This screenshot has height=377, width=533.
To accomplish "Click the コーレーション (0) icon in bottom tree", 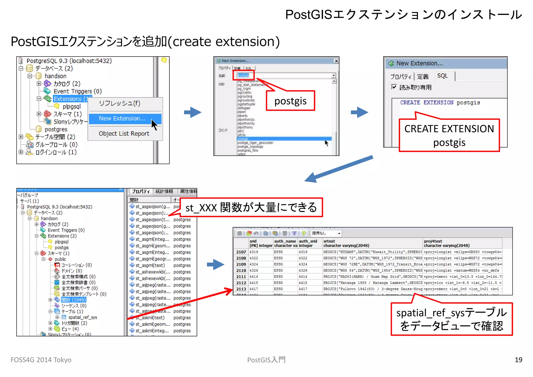I will point(57,265).
